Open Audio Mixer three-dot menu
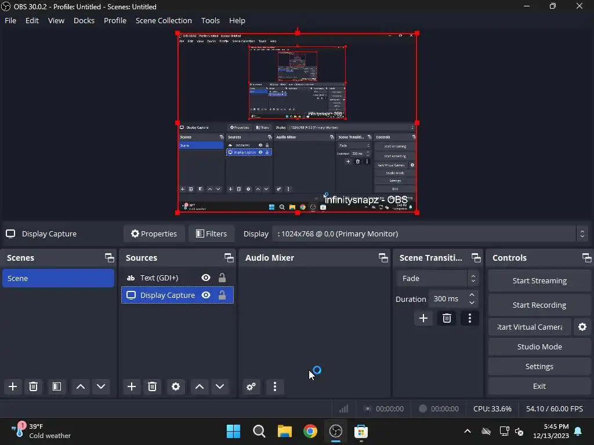Image resolution: width=594 pixels, height=445 pixels. [275, 386]
